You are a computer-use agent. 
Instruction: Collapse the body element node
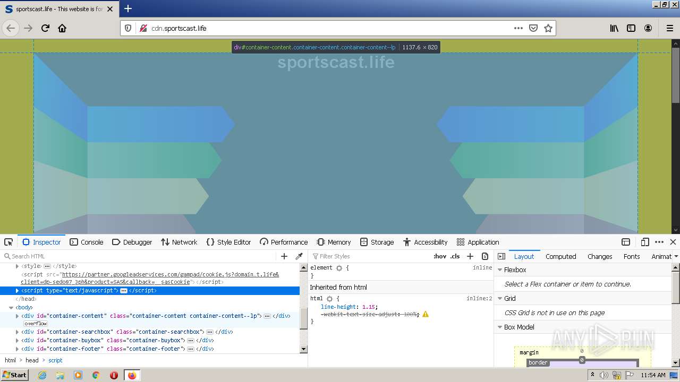(x=11, y=307)
